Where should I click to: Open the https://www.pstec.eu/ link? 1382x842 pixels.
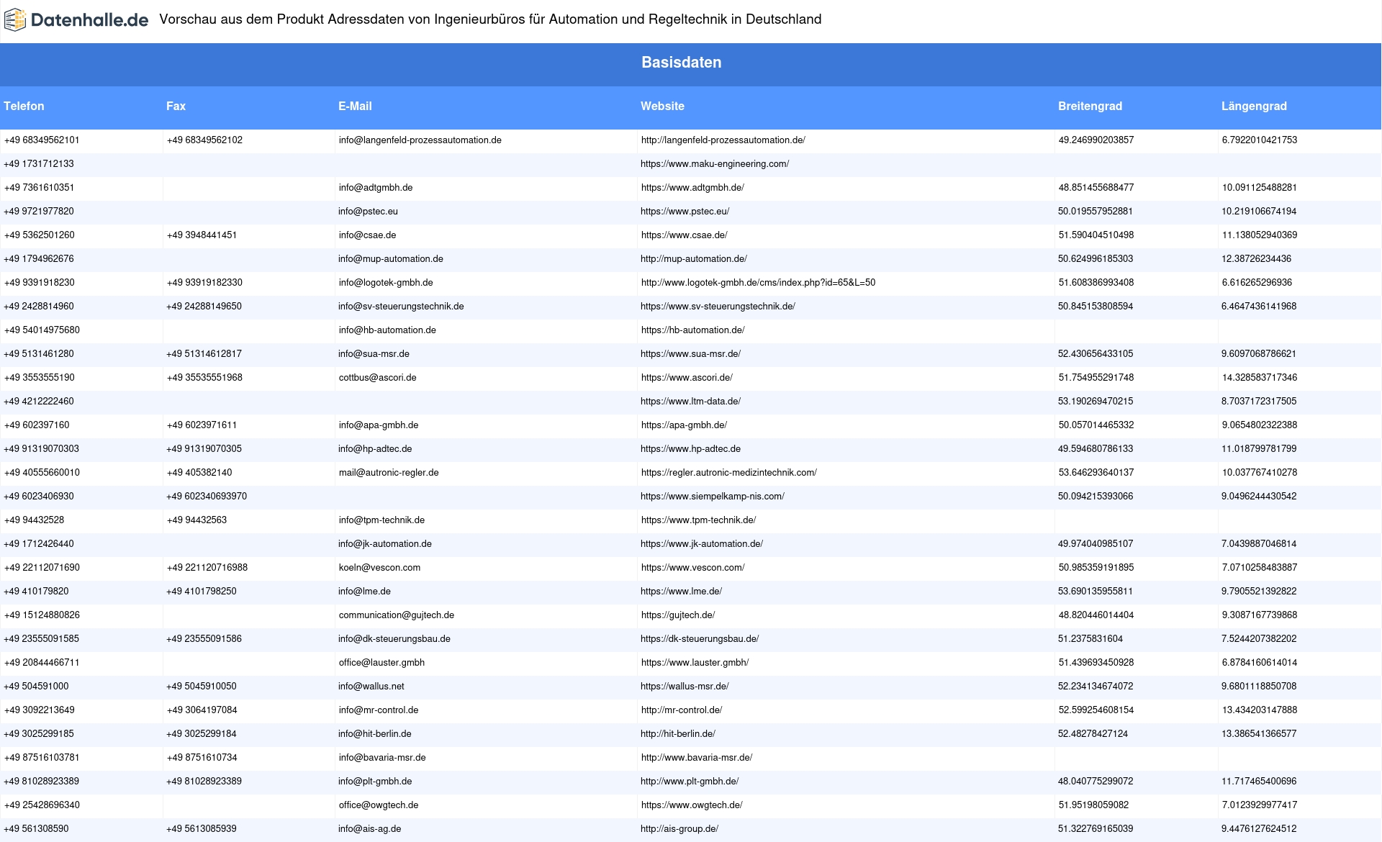pyautogui.click(x=685, y=212)
